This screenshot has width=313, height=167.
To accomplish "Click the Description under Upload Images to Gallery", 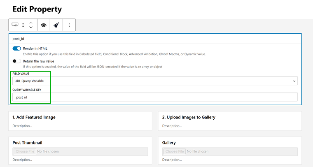I will (172, 126).
